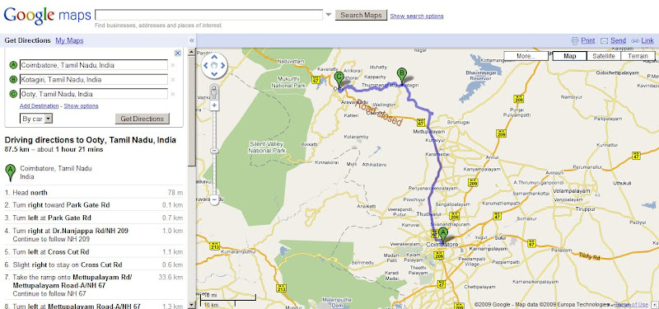Click the Search Maps button
This screenshot has width=659, height=309.
[x=361, y=15]
